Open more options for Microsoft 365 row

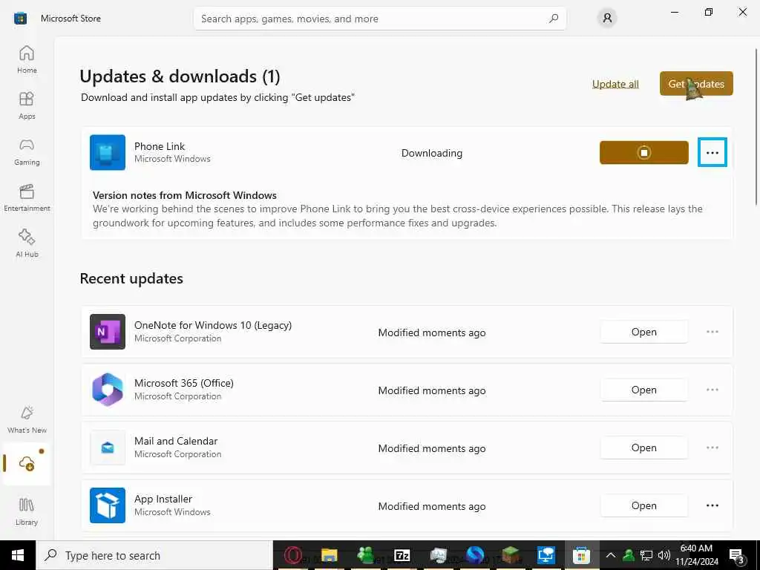click(712, 390)
